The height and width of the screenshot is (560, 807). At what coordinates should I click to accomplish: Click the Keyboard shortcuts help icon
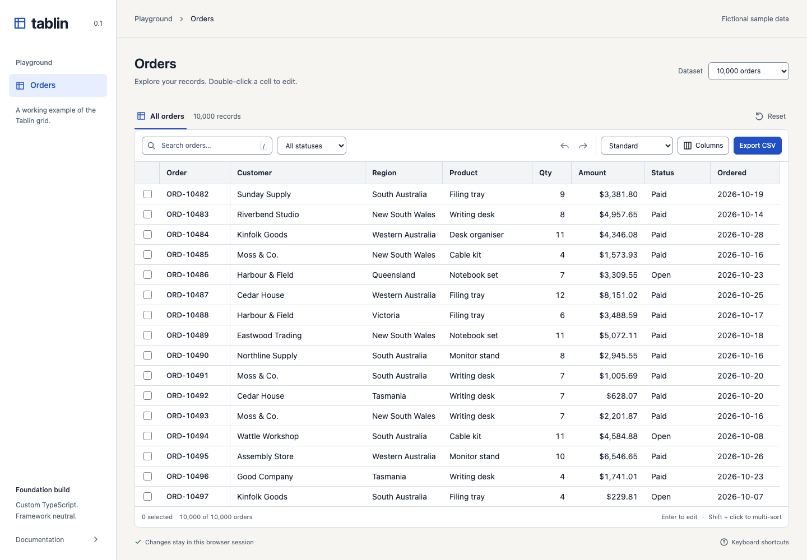pos(724,542)
